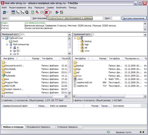Viewport: 148px width, 135px height.
Task: Click the process queue toolbar icon
Action: pyautogui.click(x=37, y=12)
